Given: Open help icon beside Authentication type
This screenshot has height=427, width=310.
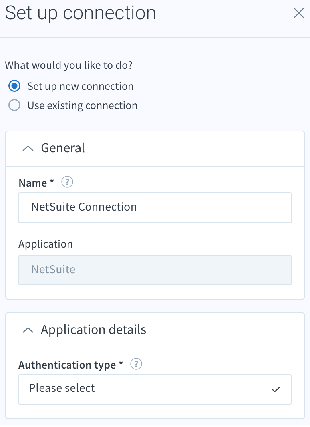Looking at the screenshot, I should coord(136,364).
